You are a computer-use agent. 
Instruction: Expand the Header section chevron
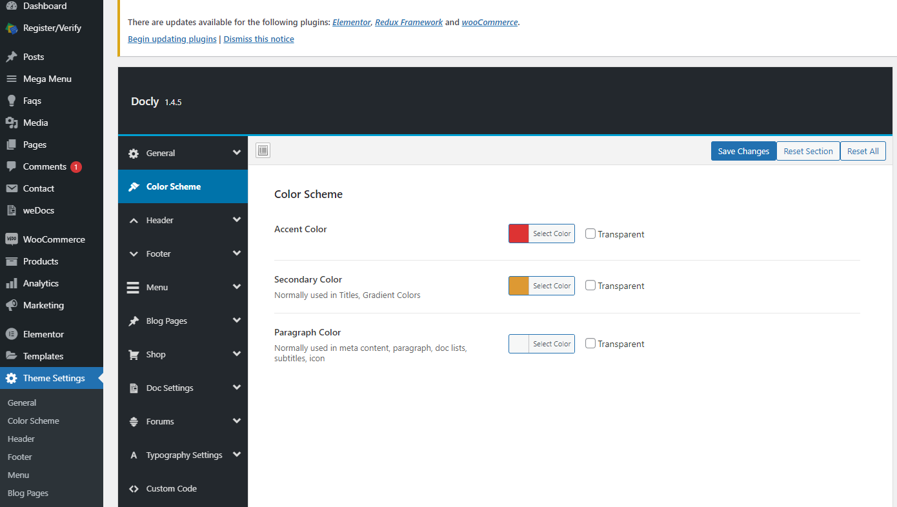coord(236,220)
